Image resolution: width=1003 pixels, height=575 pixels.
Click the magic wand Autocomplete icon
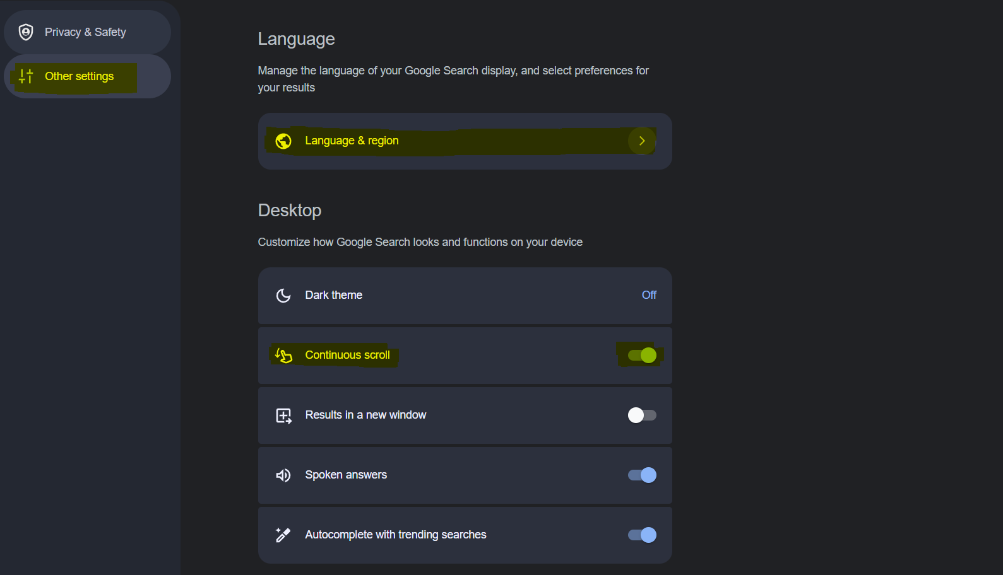click(283, 535)
